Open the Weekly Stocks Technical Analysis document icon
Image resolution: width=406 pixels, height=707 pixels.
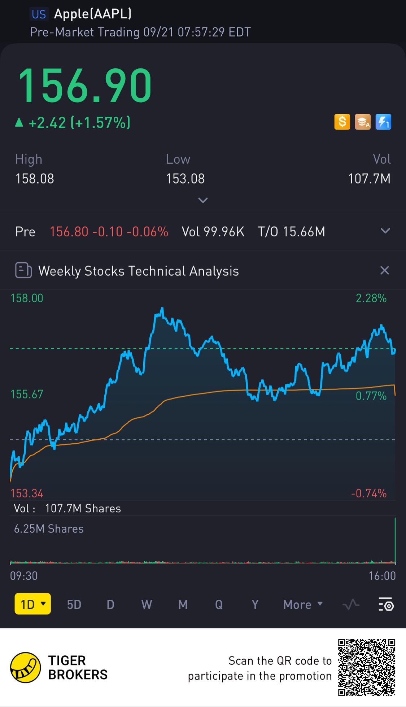point(23,270)
